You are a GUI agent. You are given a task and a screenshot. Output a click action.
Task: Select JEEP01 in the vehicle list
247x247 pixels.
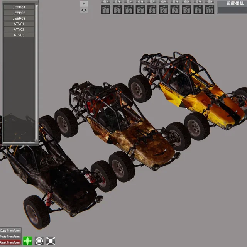point(19,7)
